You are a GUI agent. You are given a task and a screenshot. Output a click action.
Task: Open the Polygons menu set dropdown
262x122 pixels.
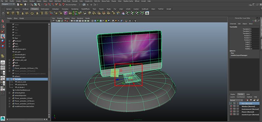(8, 4)
